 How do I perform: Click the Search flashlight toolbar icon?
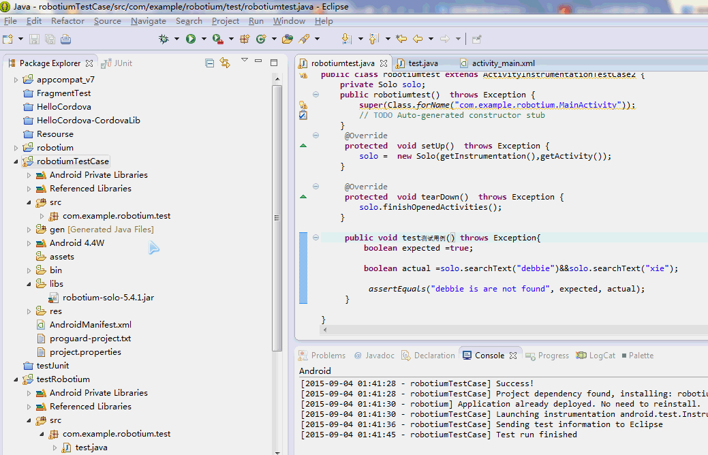pyautogui.click(x=304, y=40)
